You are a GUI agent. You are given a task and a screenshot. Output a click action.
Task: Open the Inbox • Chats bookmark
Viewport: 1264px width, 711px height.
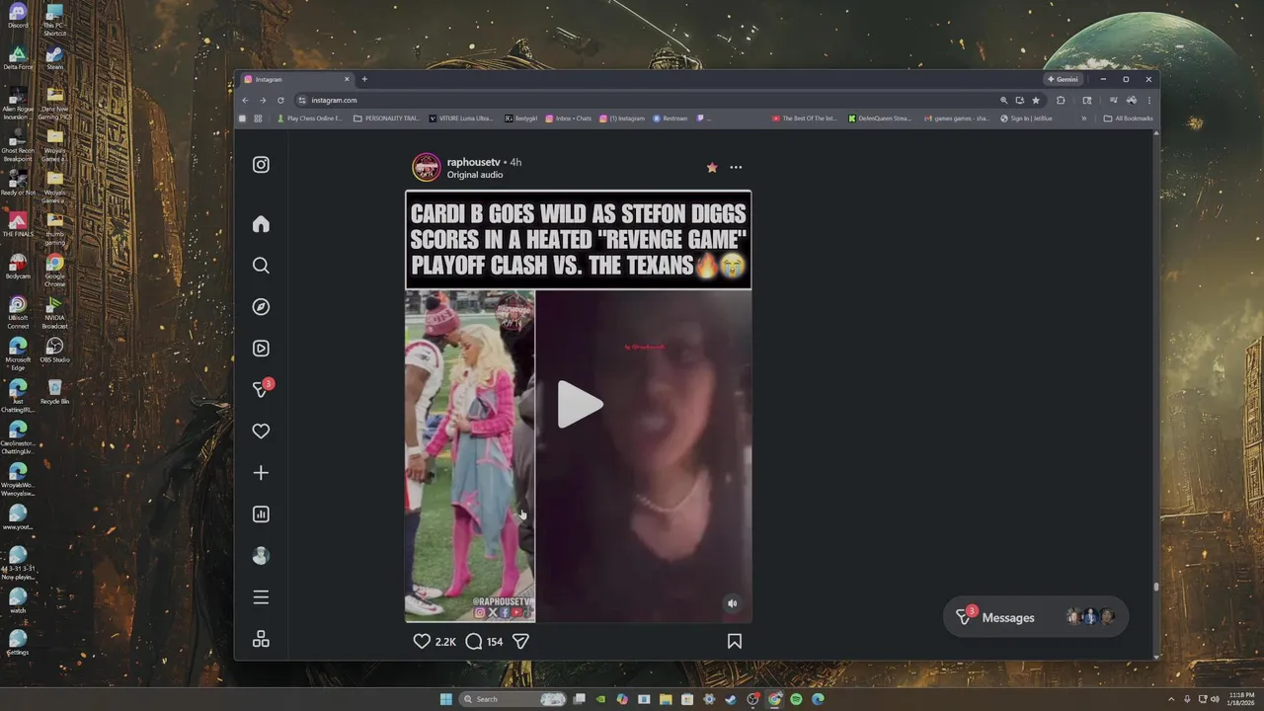coord(569,118)
